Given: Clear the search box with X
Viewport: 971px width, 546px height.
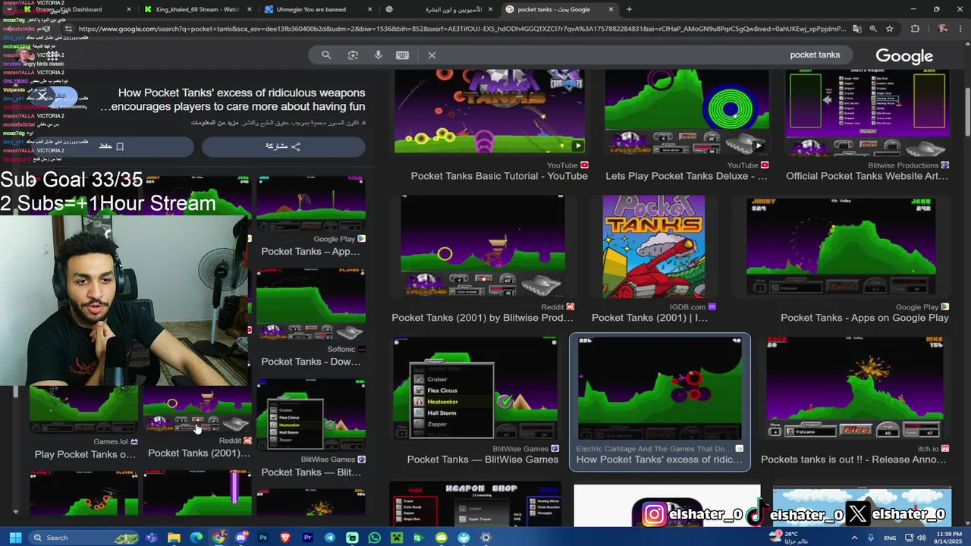Looking at the screenshot, I should [432, 55].
